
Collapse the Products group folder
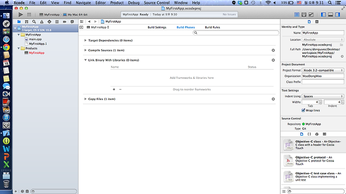coord(19,48)
